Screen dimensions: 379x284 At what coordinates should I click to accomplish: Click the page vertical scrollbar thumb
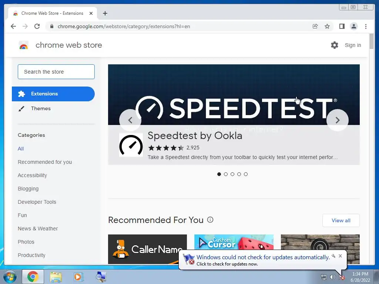click(372, 41)
